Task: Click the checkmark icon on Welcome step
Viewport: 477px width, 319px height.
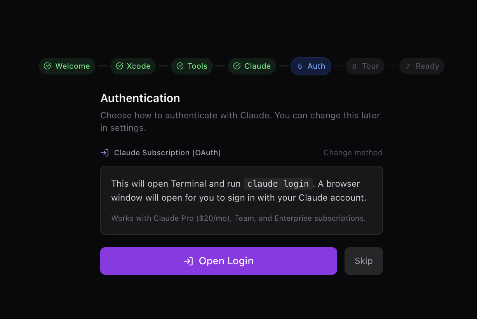Action: (x=47, y=66)
